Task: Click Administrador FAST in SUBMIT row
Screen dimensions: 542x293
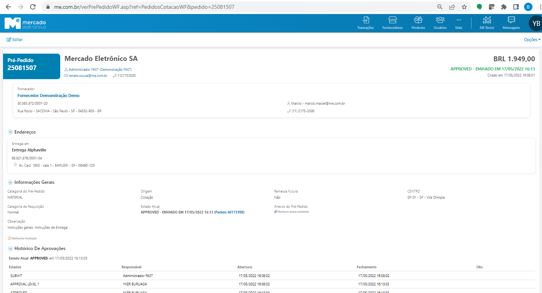Action: pyautogui.click(x=138, y=275)
